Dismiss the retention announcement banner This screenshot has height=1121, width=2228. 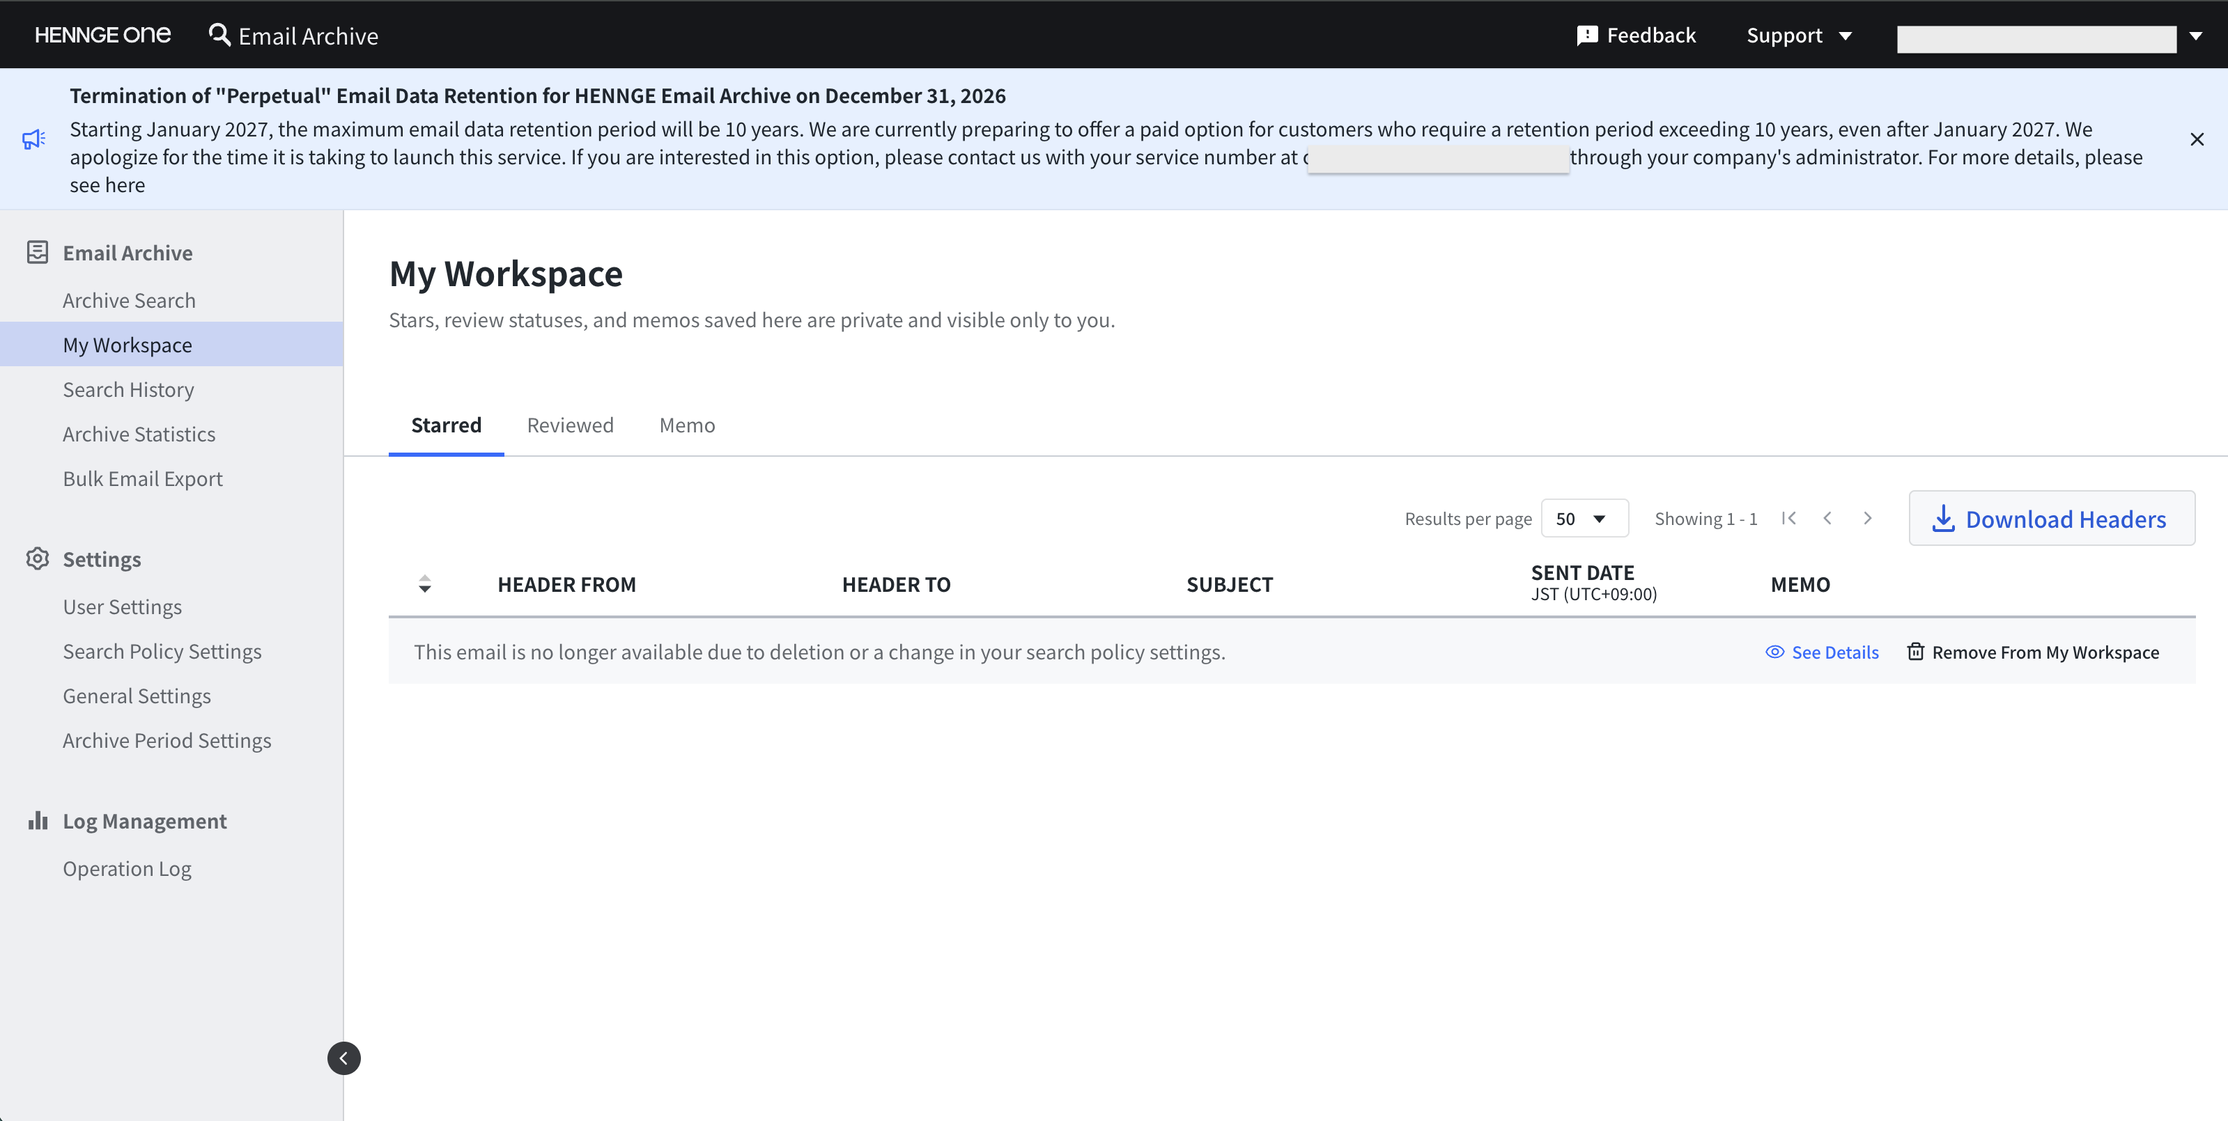point(2197,139)
